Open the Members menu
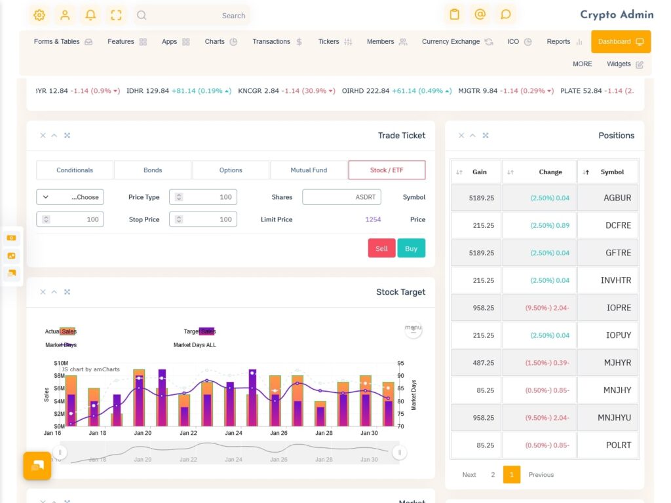This screenshot has height=503, width=671. 387,41
